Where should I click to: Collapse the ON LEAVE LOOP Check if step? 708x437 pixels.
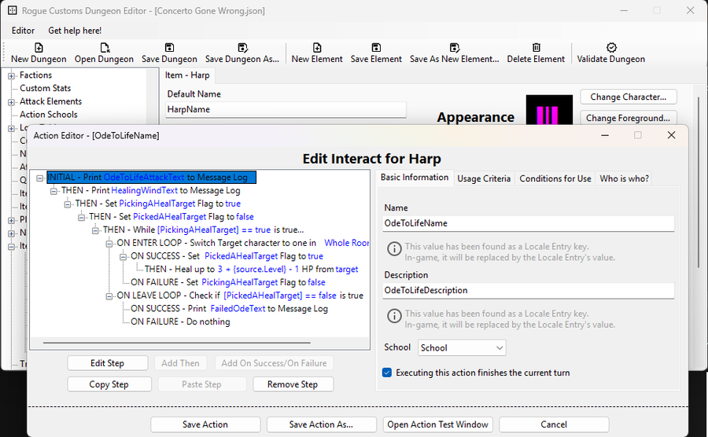click(109, 296)
